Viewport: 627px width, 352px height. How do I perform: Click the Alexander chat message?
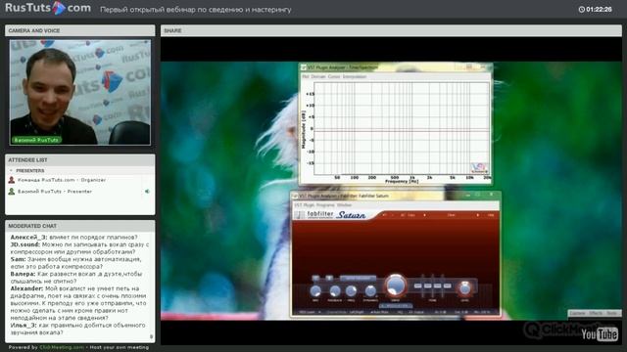tap(78, 303)
